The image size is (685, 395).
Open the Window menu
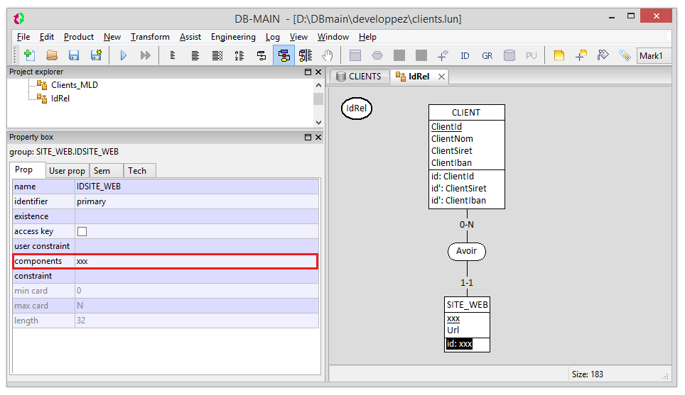(333, 37)
